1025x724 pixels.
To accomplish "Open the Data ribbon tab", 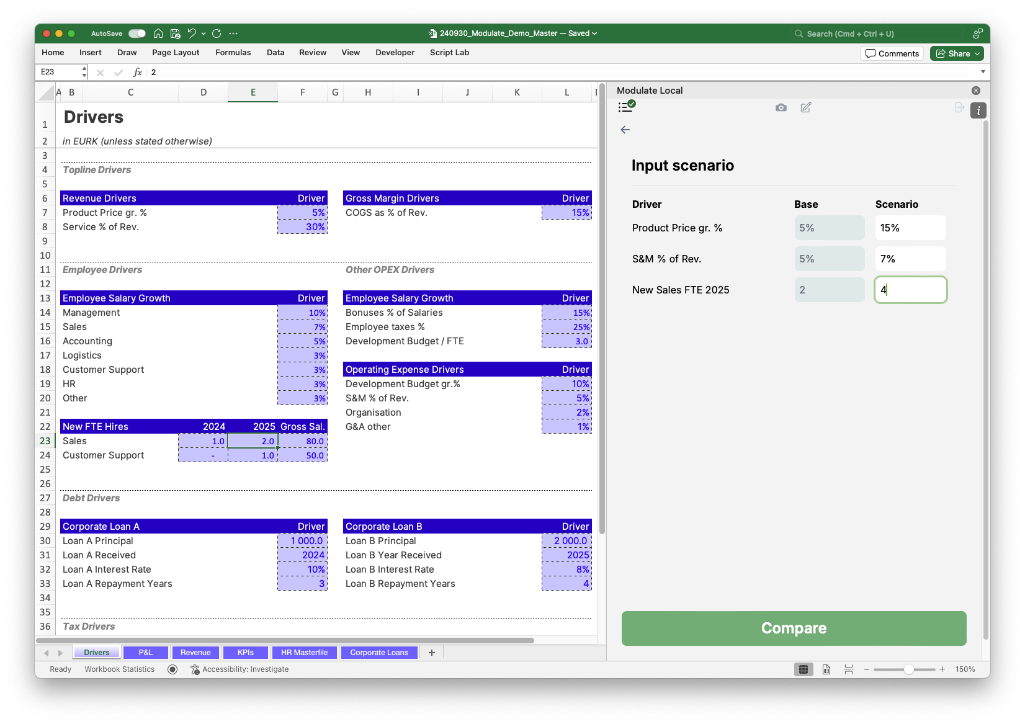I will (275, 53).
